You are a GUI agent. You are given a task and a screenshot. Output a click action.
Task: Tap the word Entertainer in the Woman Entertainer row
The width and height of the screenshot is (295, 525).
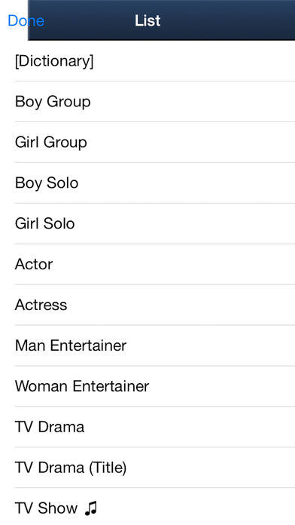click(111, 386)
